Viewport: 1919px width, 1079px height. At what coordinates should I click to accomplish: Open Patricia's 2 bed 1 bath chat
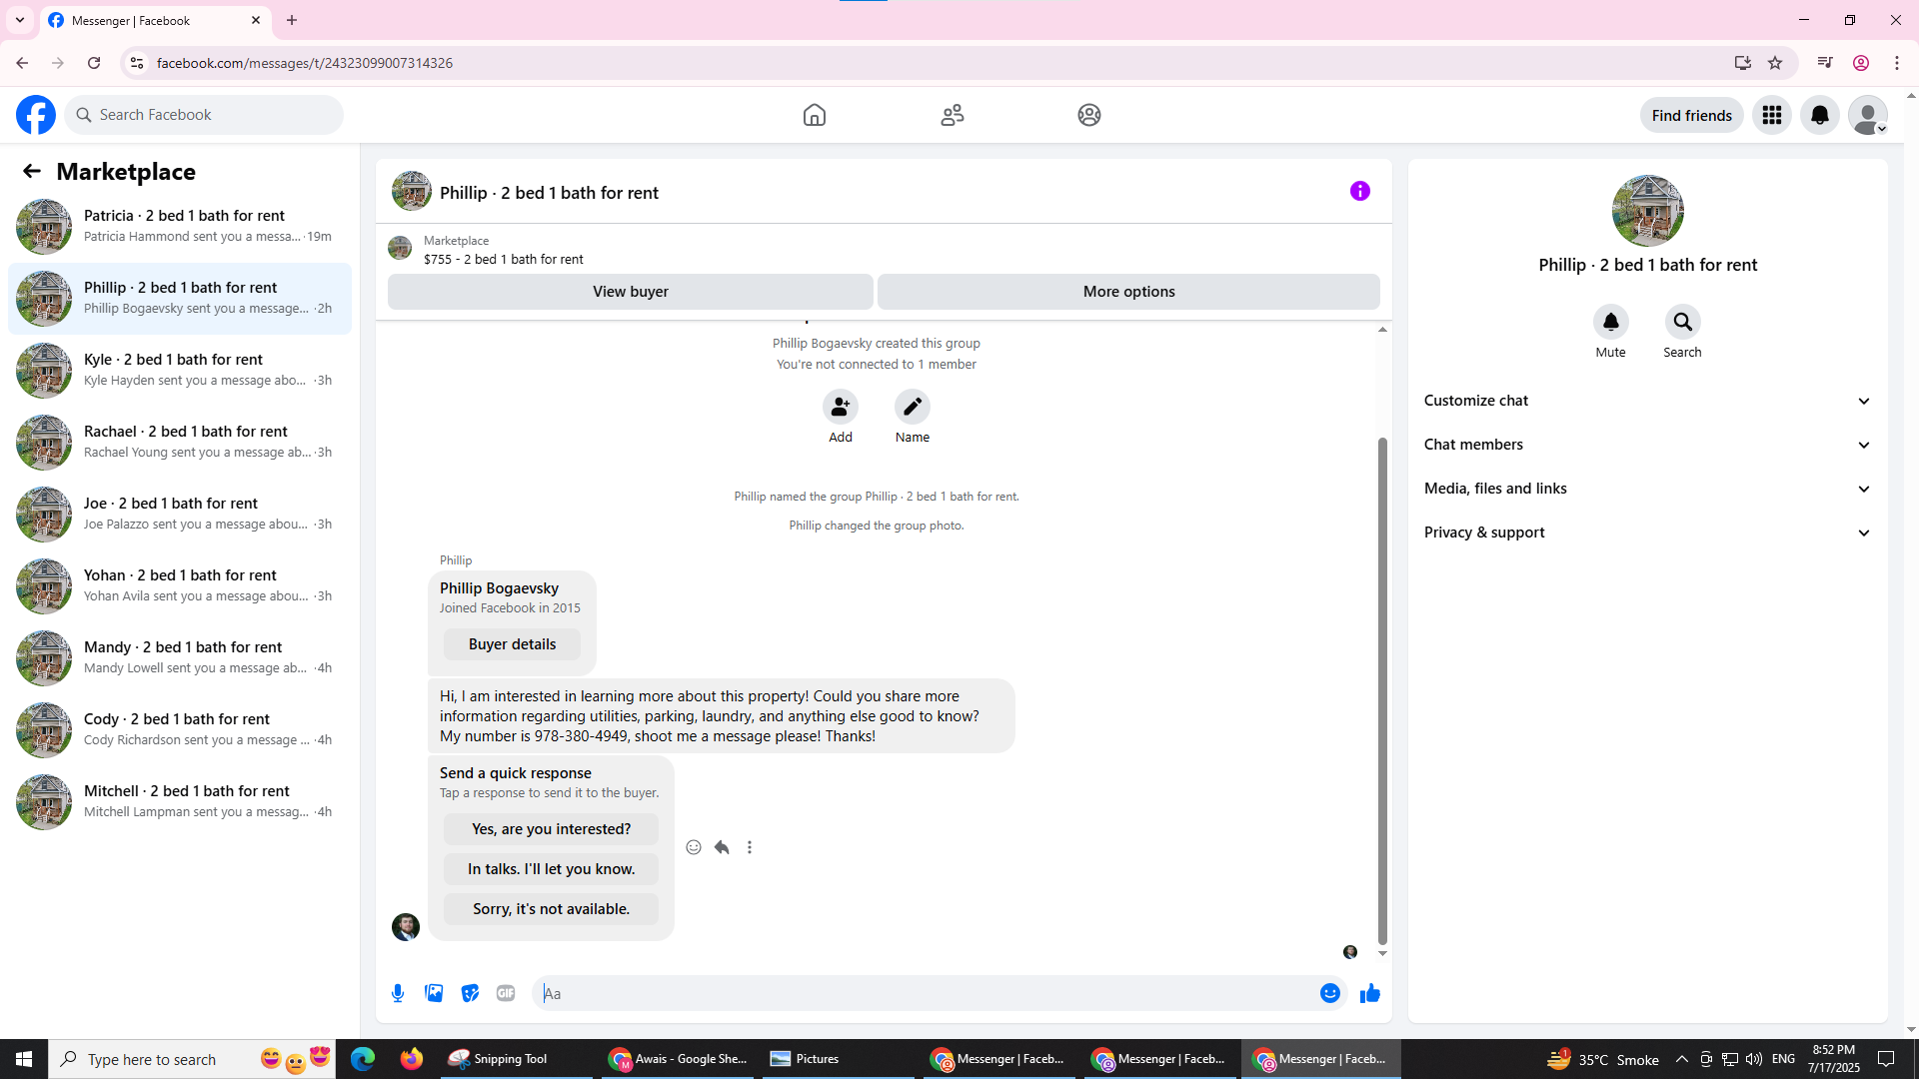tap(180, 226)
